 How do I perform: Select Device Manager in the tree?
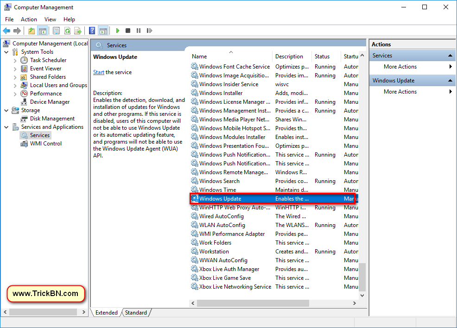click(50, 102)
